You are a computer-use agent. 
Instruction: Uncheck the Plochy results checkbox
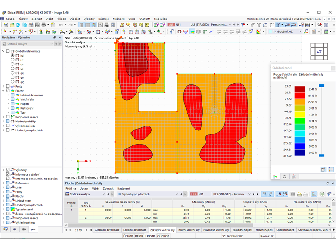coord(8,91)
